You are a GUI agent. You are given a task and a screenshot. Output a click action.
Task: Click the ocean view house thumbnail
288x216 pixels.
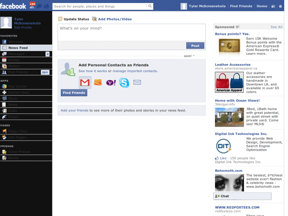(x=229, y=117)
